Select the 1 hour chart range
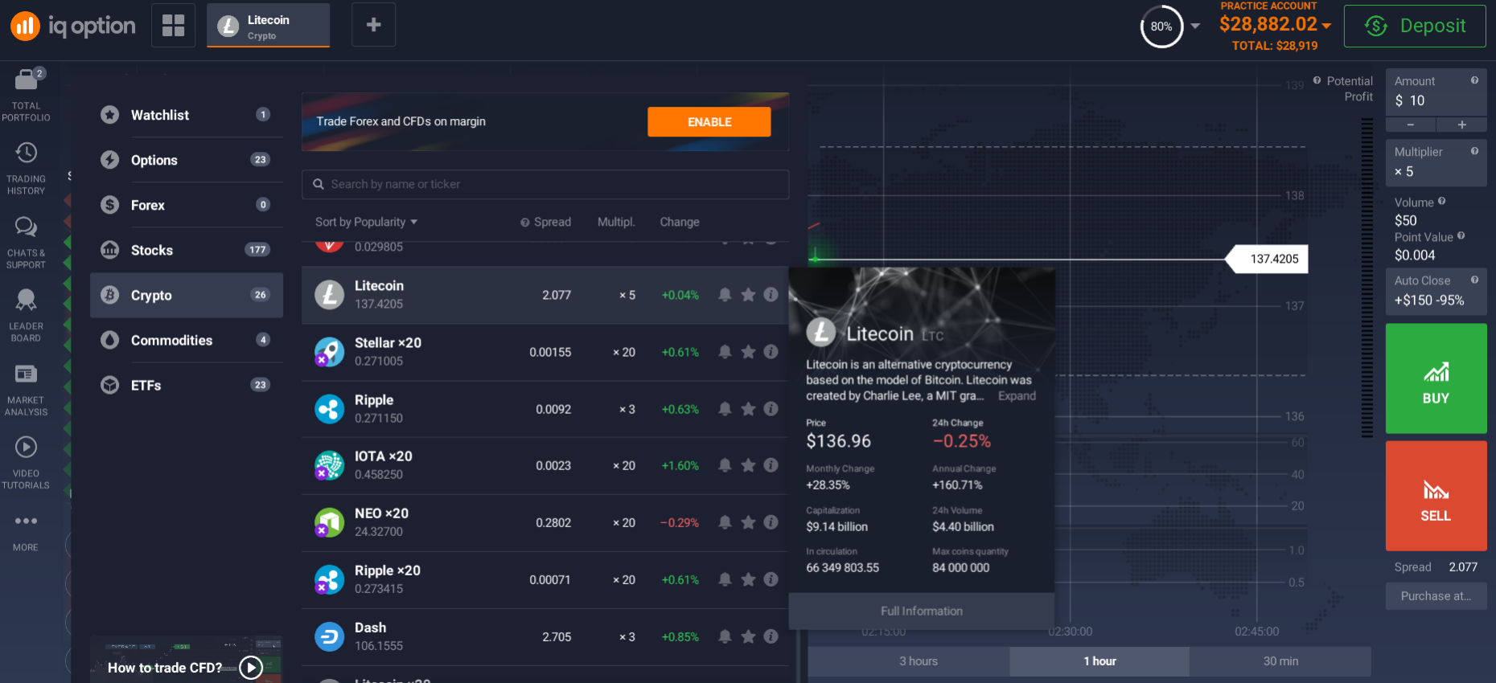This screenshot has width=1496, height=683. [1099, 661]
